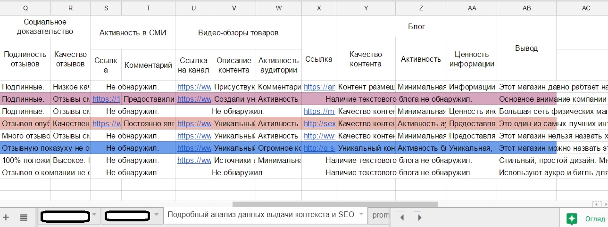Image resolution: width=608 pixels, height=227 pixels.
Task: Open menu arrow of the SEO analysis tab
Action: click(361, 215)
